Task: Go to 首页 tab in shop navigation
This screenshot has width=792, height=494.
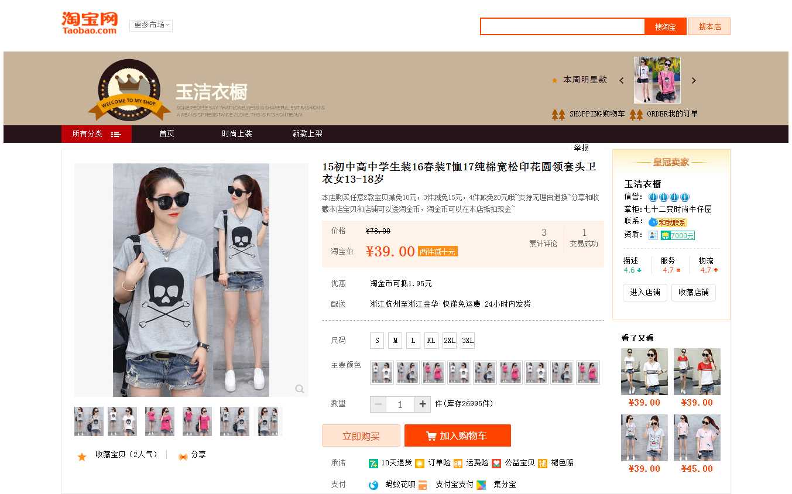Action: pyautogui.click(x=167, y=134)
